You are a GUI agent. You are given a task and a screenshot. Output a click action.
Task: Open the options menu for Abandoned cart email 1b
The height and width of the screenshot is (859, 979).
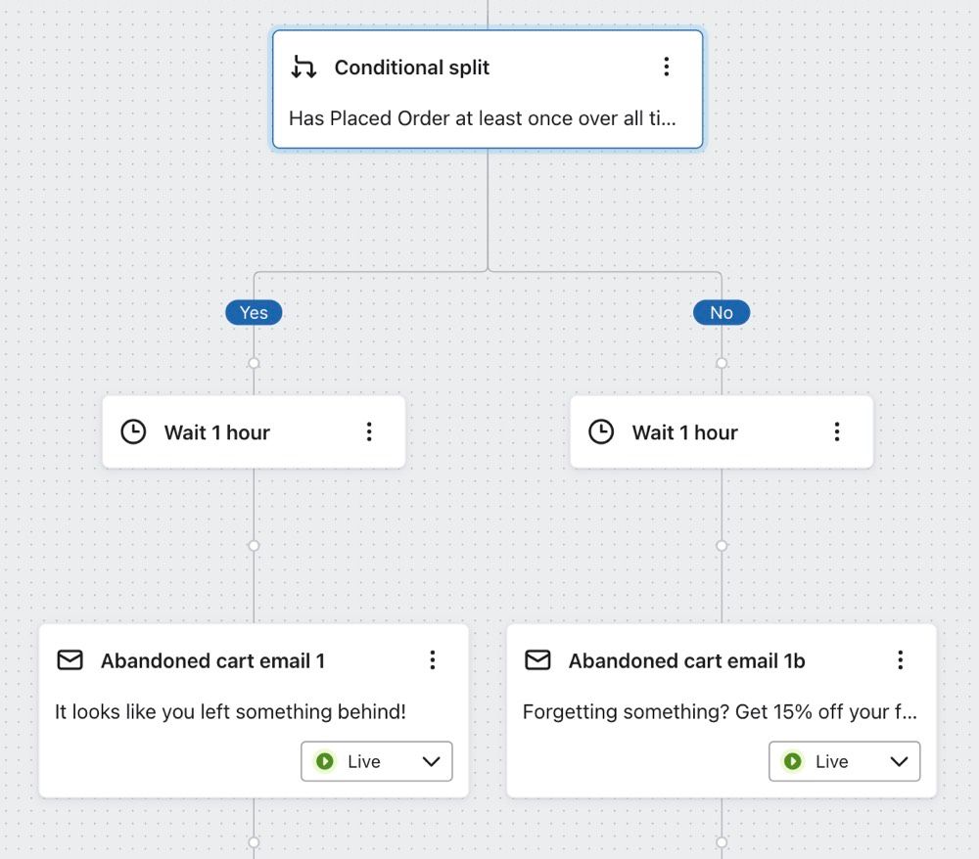click(x=901, y=660)
